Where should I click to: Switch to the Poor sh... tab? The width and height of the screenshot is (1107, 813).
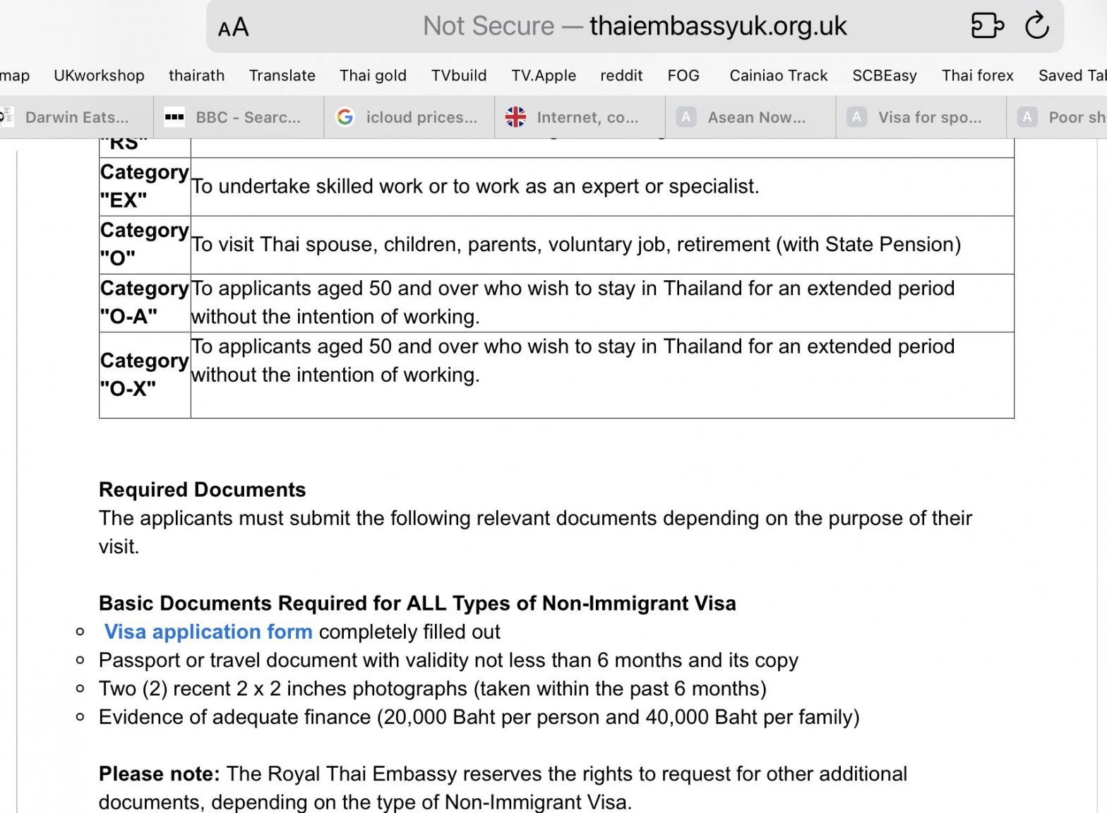click(x=1057, y=117)
